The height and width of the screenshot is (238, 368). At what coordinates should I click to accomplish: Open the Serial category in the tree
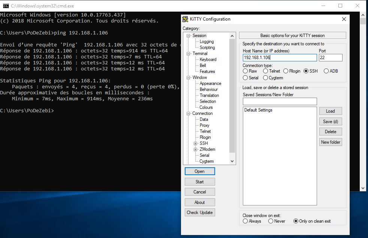(x=204, y=155)
